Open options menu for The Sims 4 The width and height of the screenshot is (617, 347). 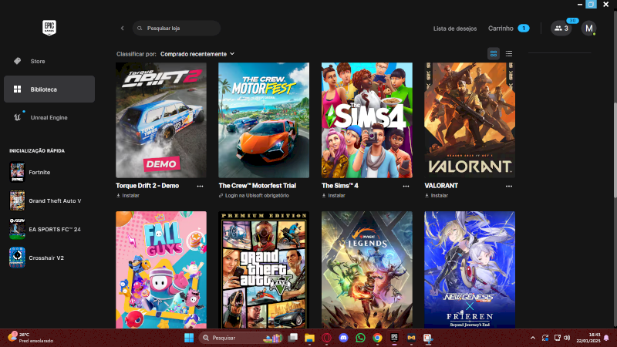click(406, 186)
